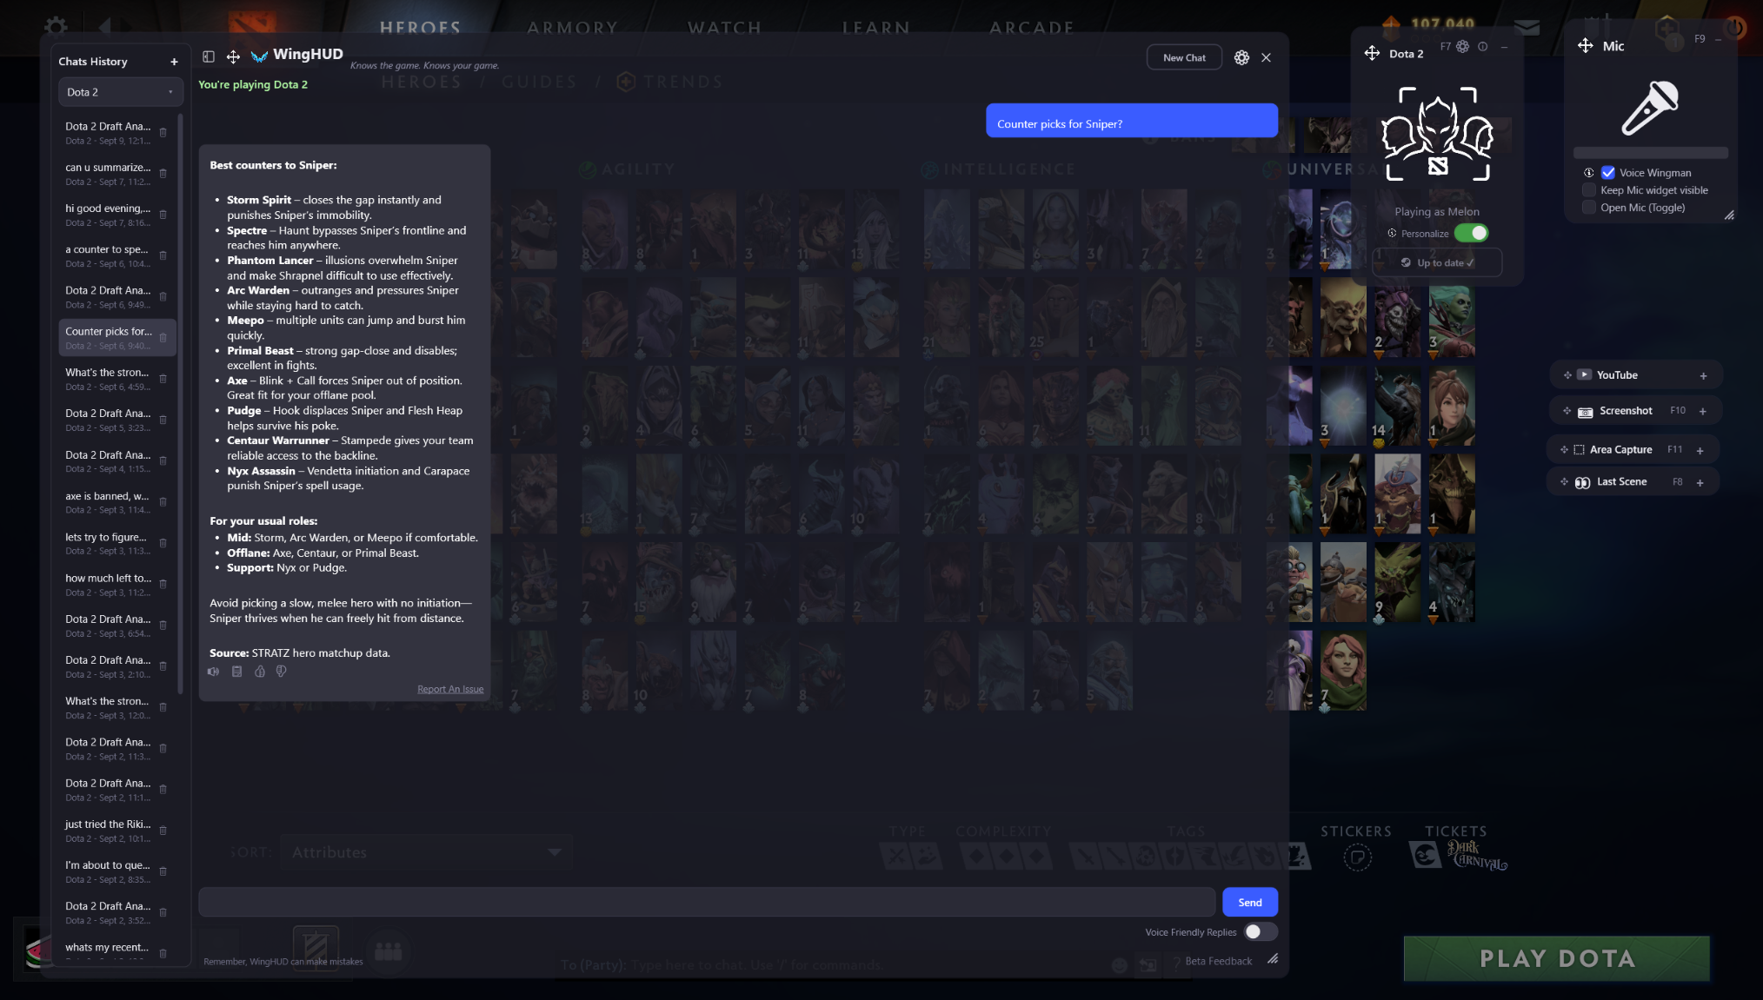
Task: Copy the Sniper counters reply to clipboard
Action: pos(236,672)
